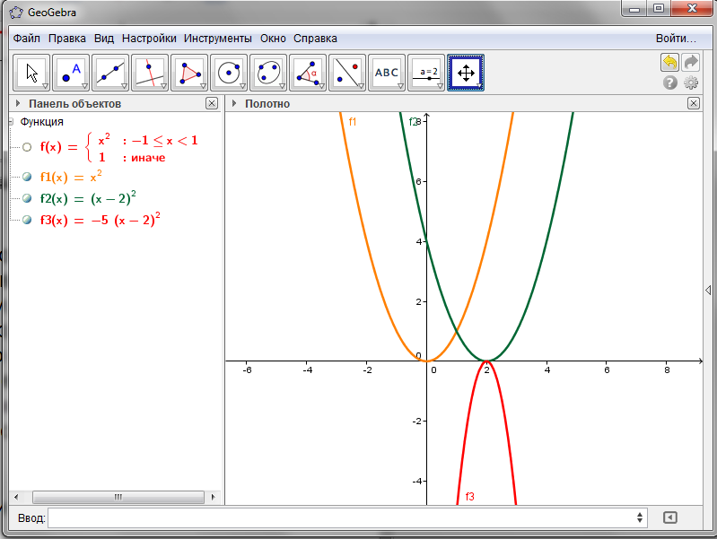Open the input symbol dropdown in Ввод
Viewport: 717px width, 539px height.
pyautogui.click(x=640, y=517)
